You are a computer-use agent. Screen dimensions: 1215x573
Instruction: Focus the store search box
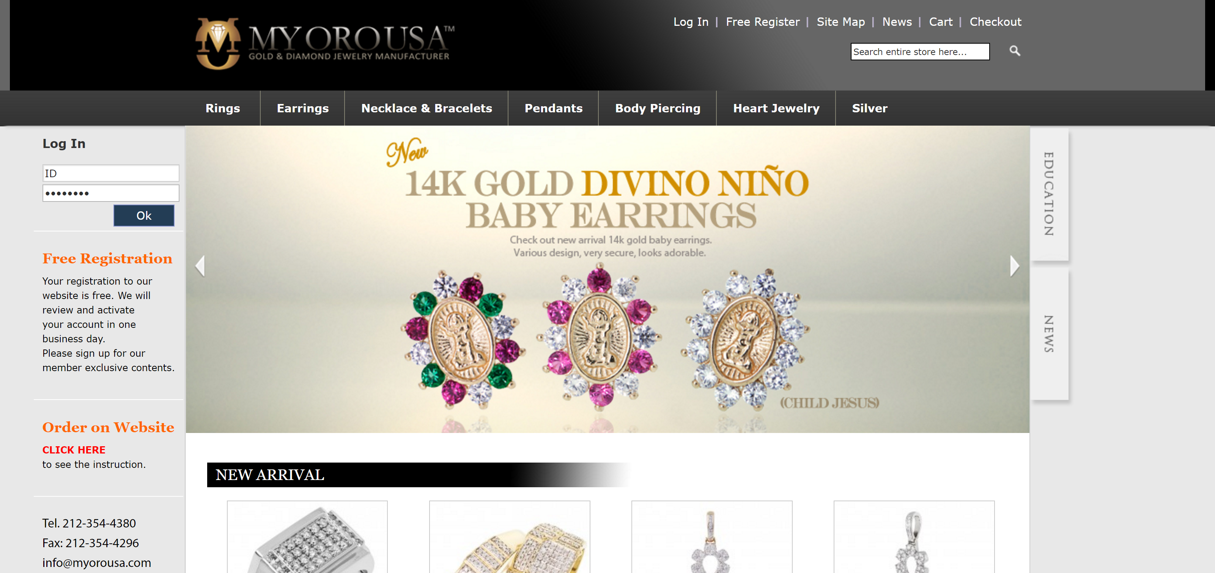click(920, 51)
